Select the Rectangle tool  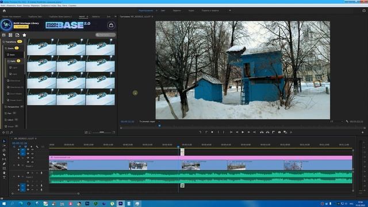[4, 168]
